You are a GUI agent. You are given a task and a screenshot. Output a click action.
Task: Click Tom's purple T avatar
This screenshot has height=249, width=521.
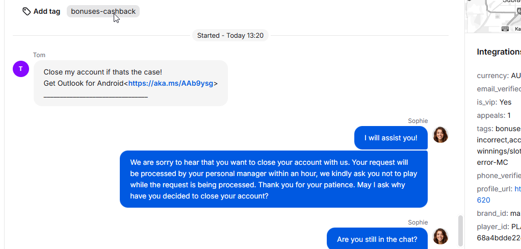click(21, 69)
